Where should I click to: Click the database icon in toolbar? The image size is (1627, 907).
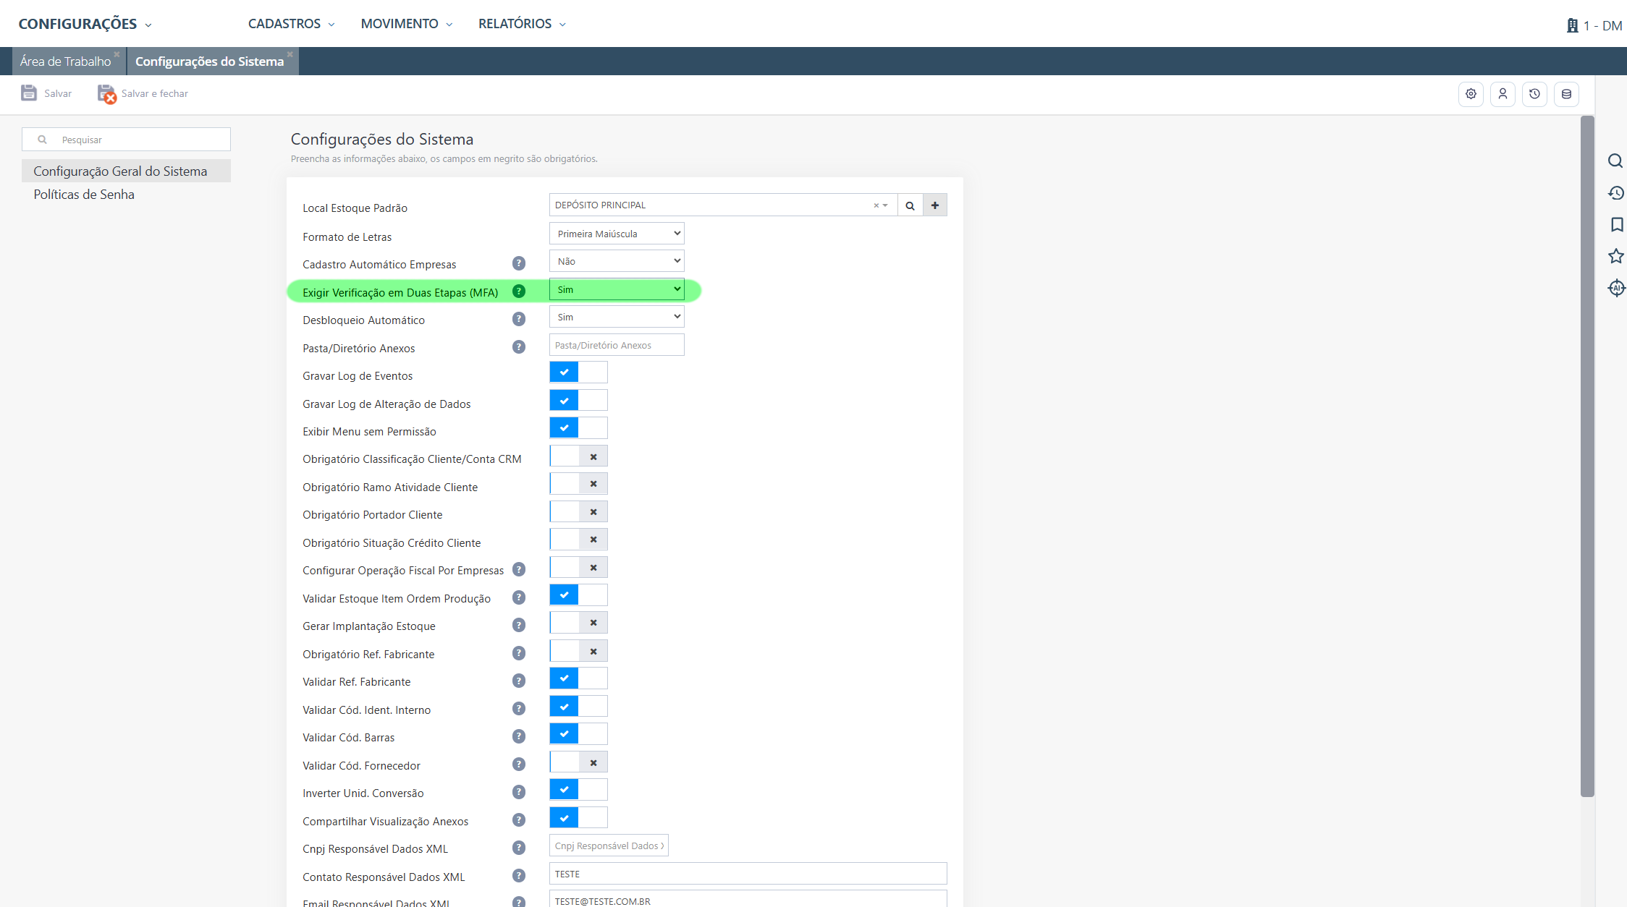[1566, 94]
